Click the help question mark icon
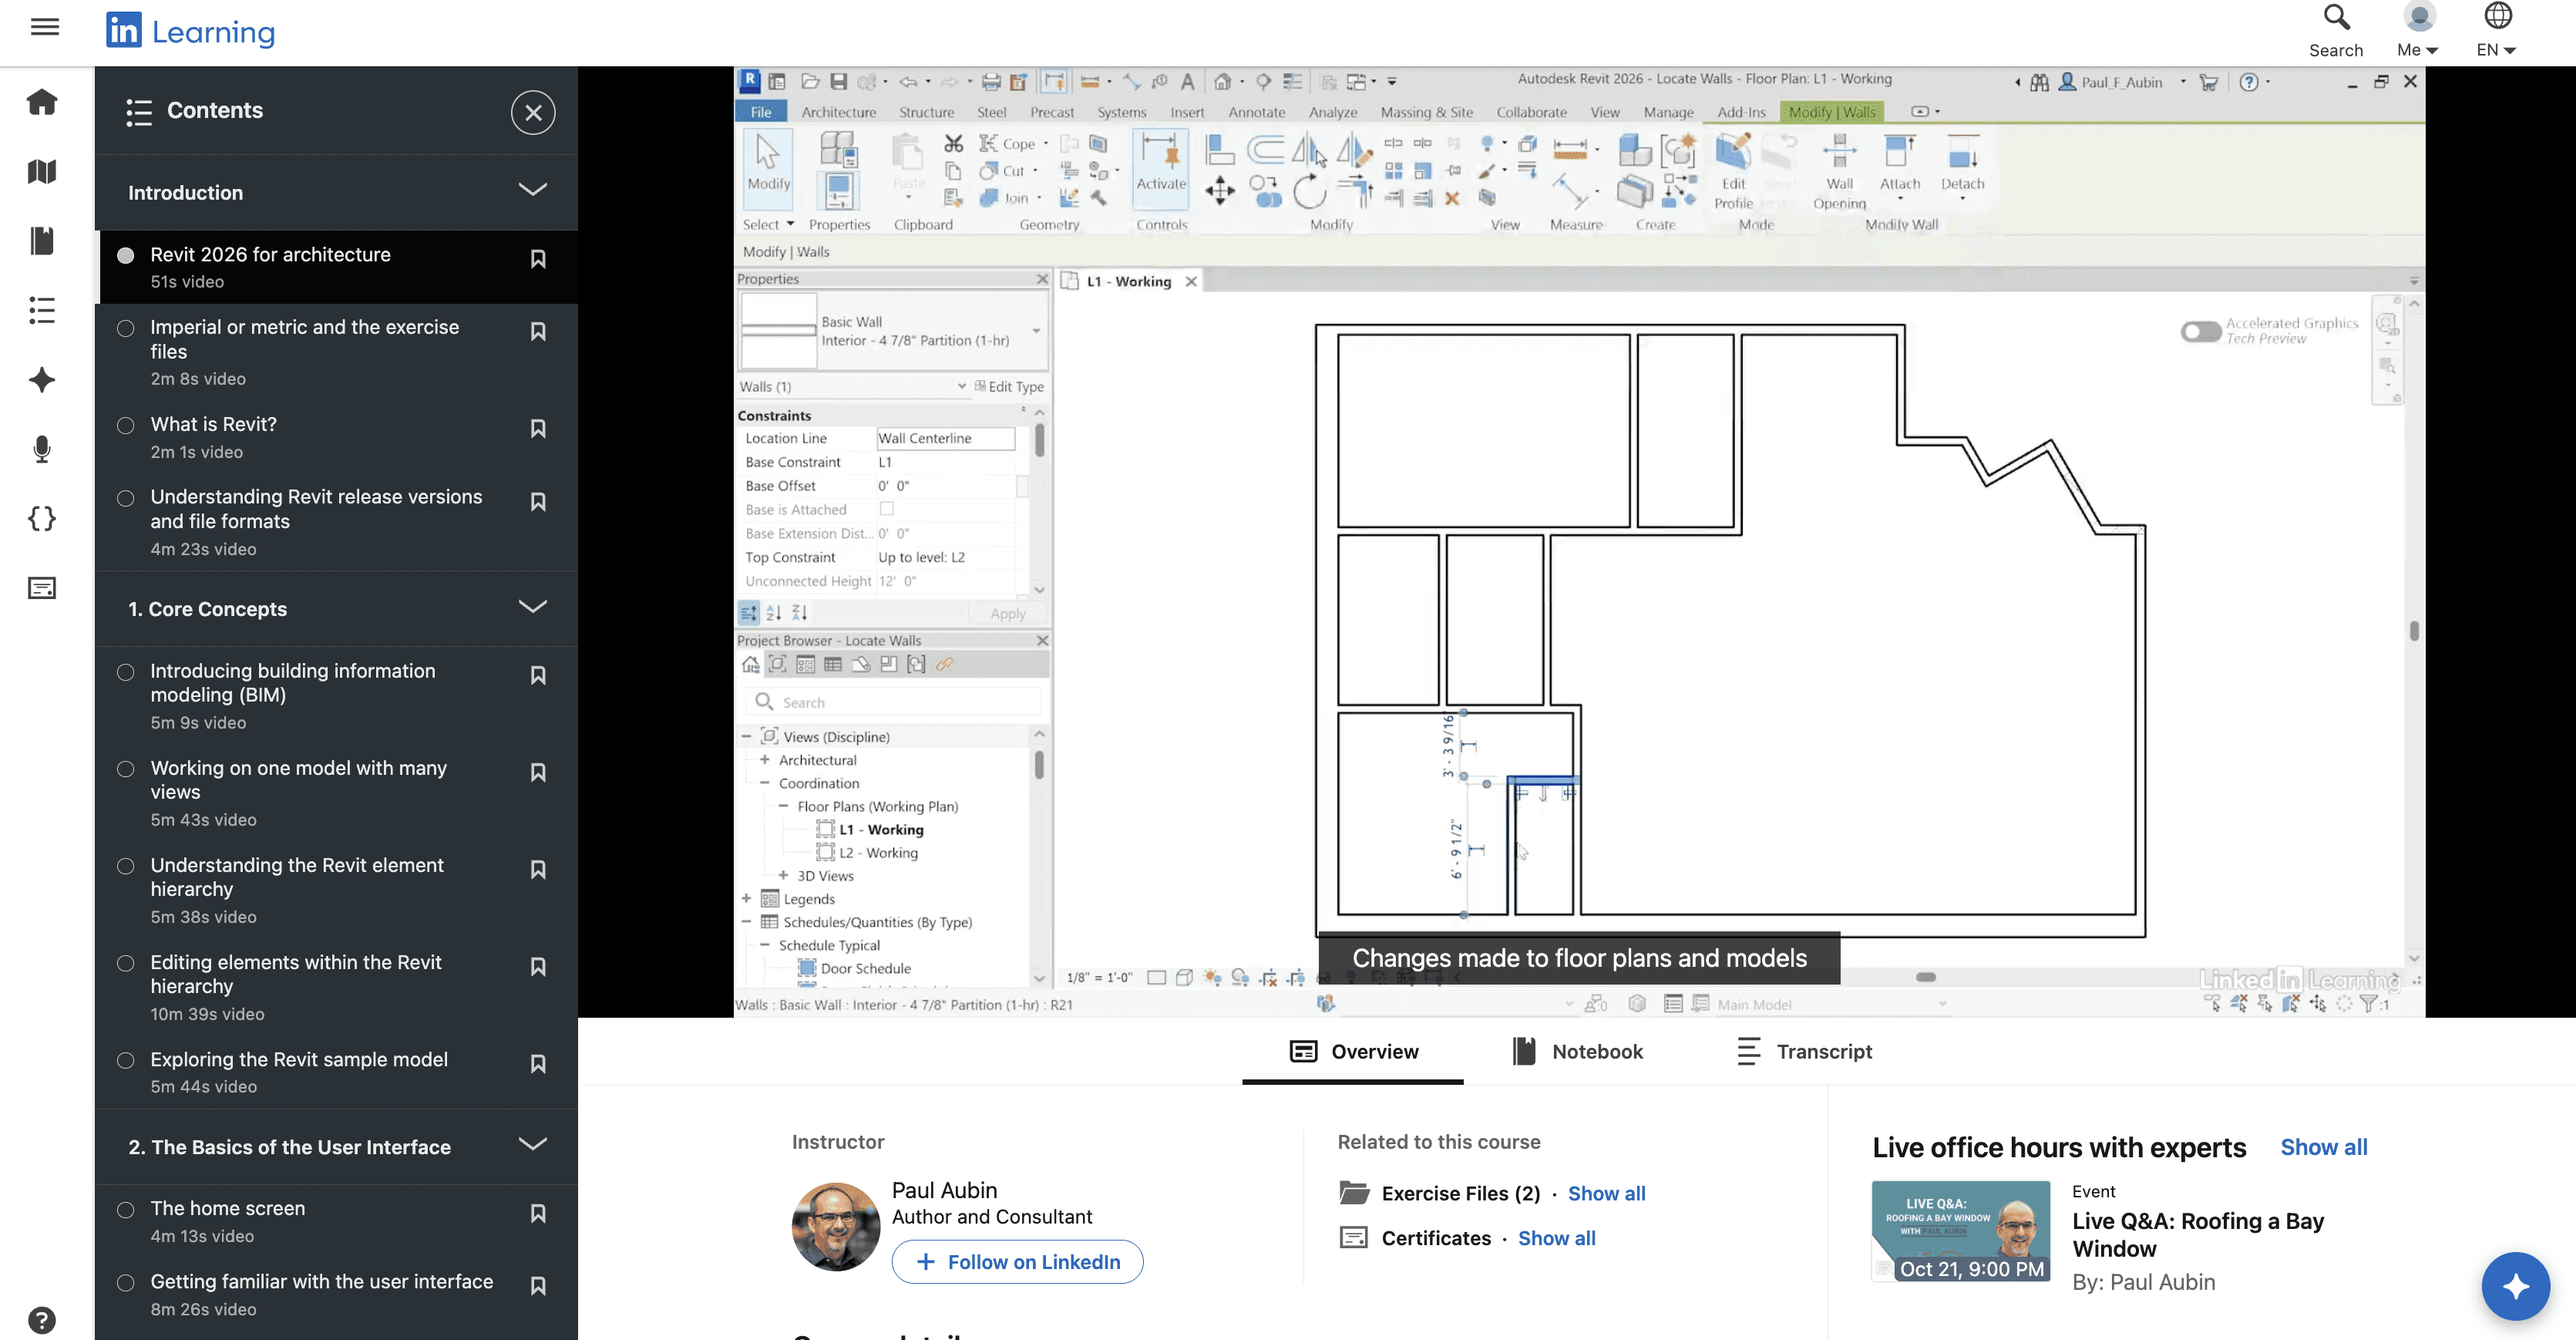 click(42, 1320)
